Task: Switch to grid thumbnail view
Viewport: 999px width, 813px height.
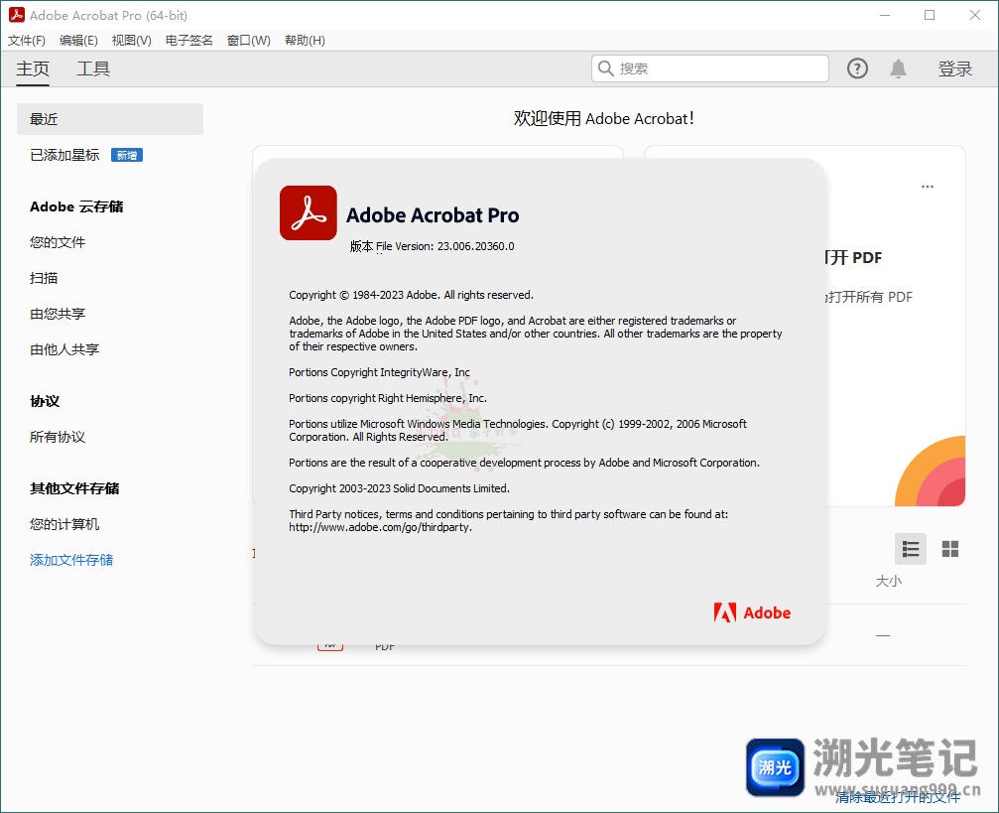Action: 950,549
